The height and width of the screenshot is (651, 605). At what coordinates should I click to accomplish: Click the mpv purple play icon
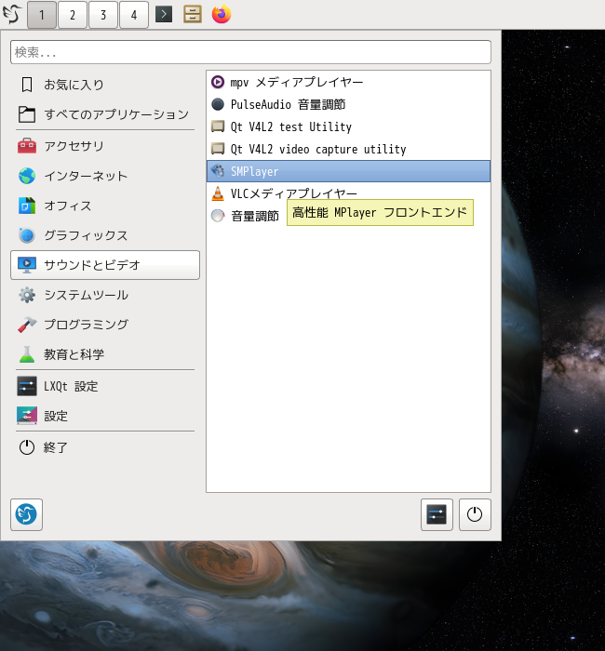[x=218, y=82]
